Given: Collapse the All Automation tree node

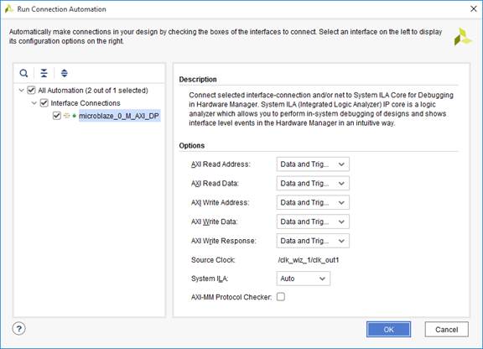Looking at the screenshot, I should coord(21,91).
